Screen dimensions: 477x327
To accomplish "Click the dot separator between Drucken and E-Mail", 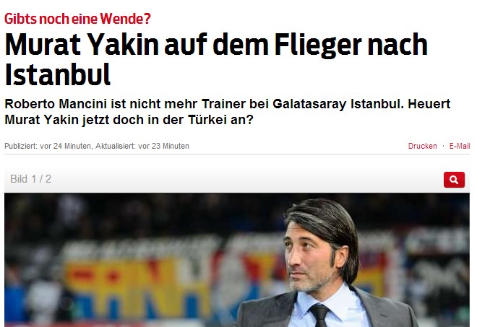I will [x=443, y=147].
